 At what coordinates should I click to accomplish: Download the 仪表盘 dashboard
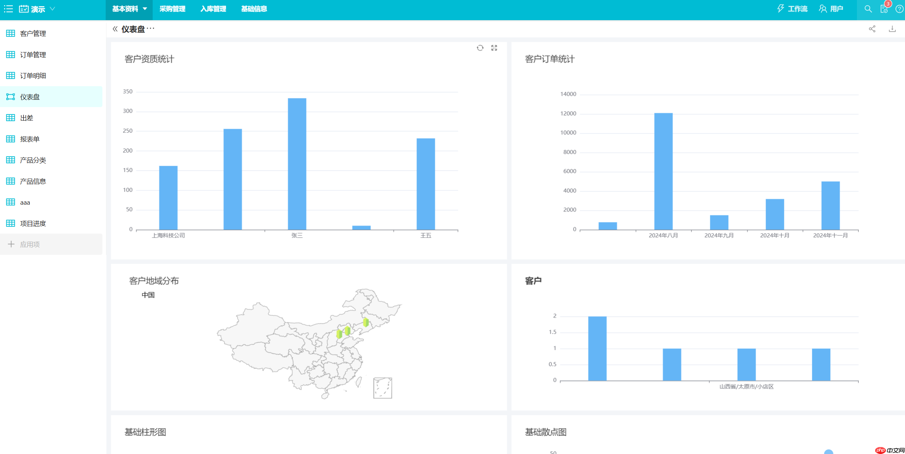point(893,29)
